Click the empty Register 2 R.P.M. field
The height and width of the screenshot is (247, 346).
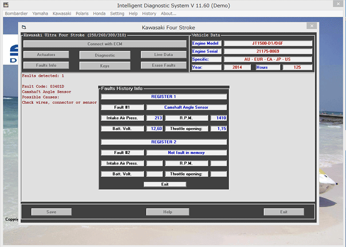click(x=218, y=163)
